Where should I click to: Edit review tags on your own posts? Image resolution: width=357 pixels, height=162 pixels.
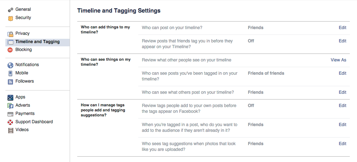pos(342,106)
